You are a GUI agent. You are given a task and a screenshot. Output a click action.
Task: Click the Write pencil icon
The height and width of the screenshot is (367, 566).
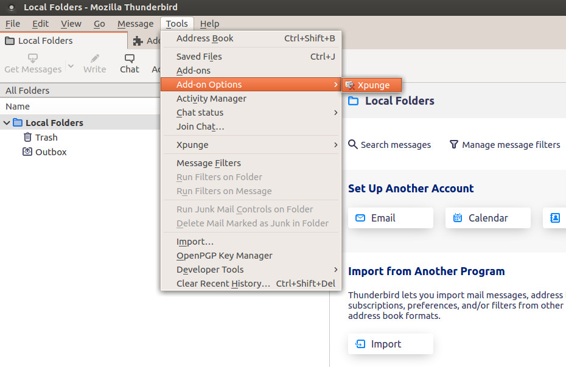point(95,58)
